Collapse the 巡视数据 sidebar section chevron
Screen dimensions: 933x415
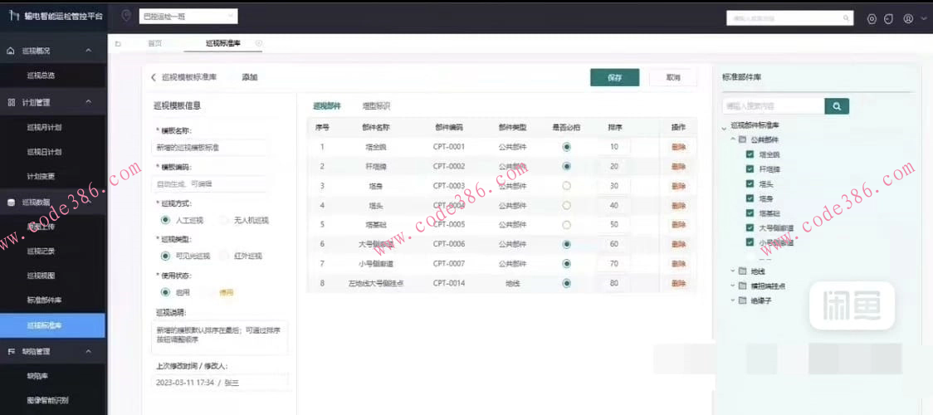pyautogui.click(x=88, y=203)
